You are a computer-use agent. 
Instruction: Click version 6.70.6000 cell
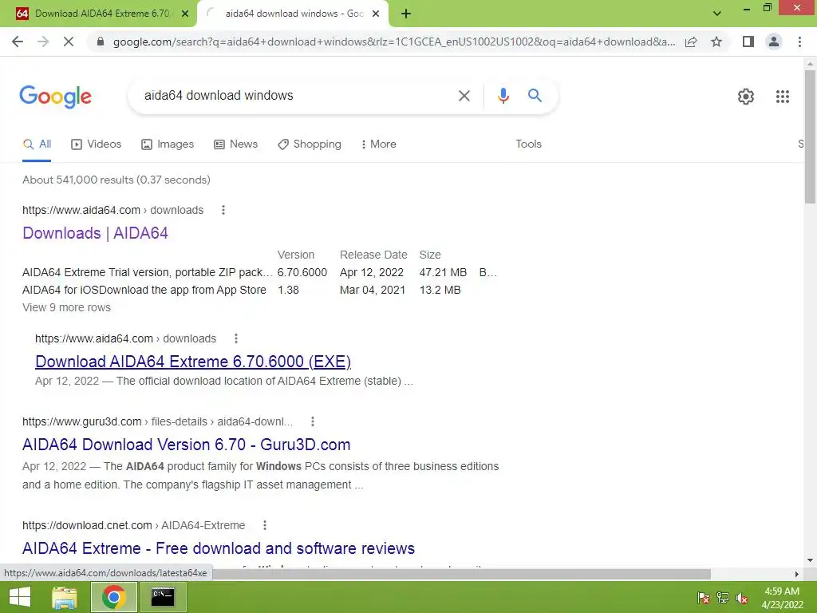(x=302, y=273)
